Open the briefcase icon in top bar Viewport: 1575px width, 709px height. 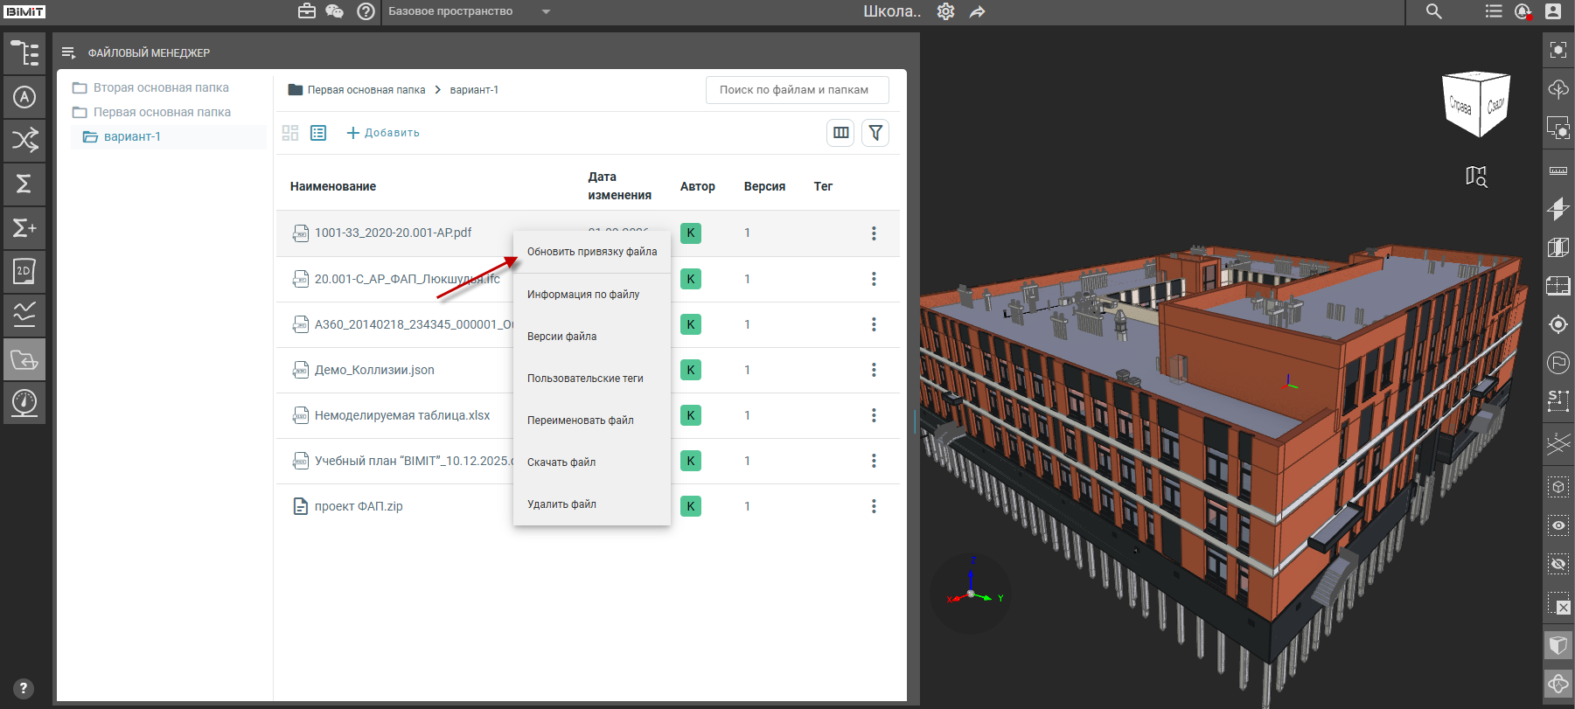[307, 11]
